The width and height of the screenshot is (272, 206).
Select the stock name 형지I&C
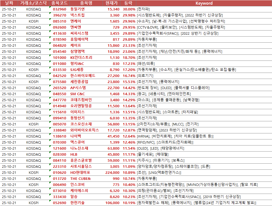tap(77, 64)
